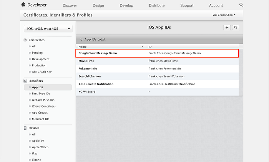
Task: Search App IDs using the magnifier button
Action: 236,27
